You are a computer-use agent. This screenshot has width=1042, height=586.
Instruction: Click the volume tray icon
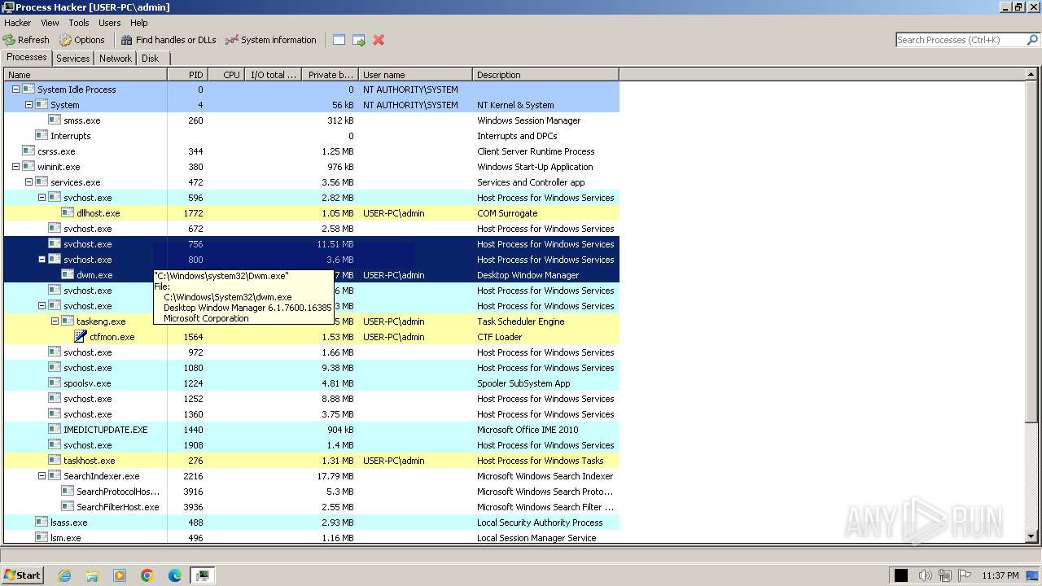click(x=926, y=575)
